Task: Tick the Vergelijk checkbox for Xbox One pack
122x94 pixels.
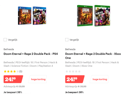Action: pos(67,40)
